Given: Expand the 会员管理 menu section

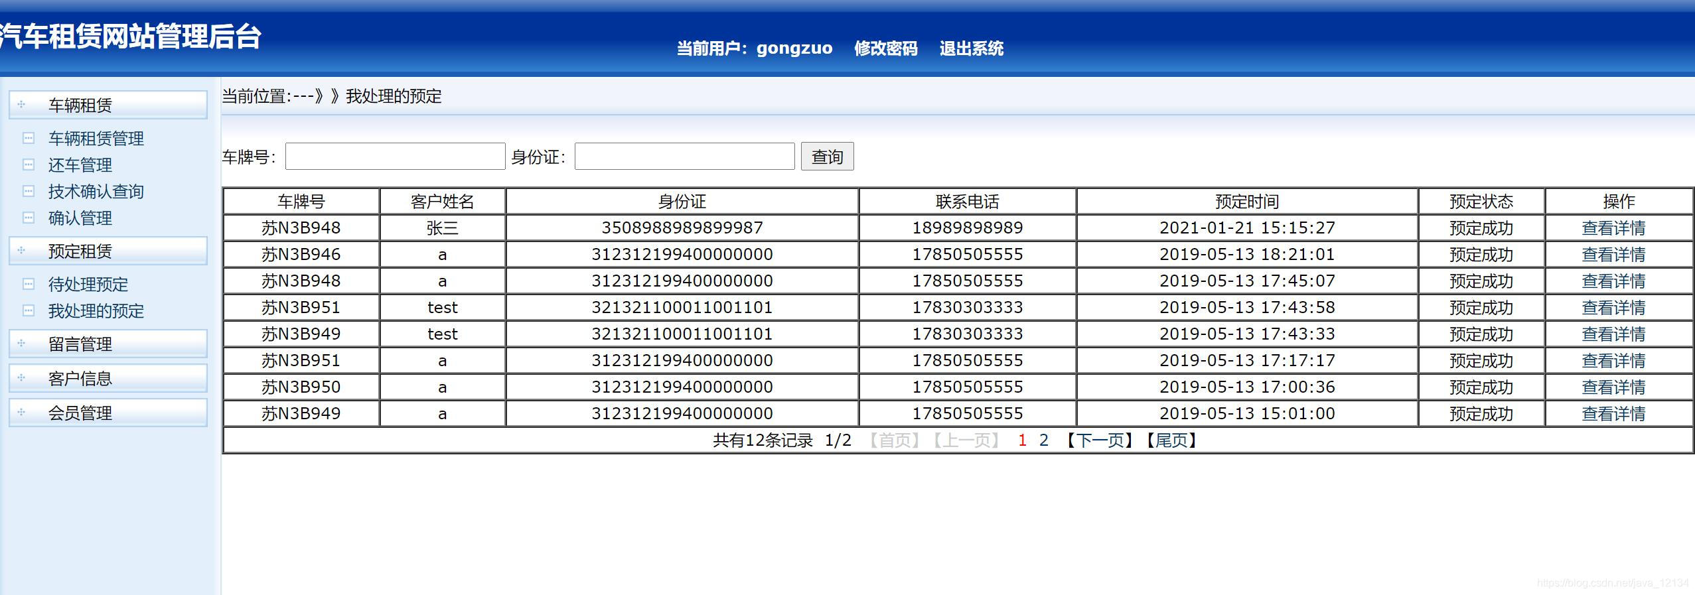Looking at the screenshot, I should click(x=108, y=413).
